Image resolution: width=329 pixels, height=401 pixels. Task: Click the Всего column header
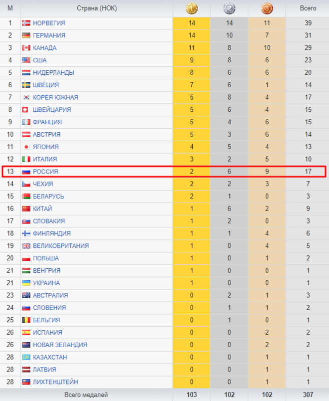308,8
